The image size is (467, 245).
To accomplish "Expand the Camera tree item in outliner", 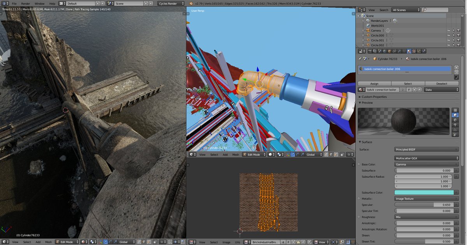I will pos(363,30).
